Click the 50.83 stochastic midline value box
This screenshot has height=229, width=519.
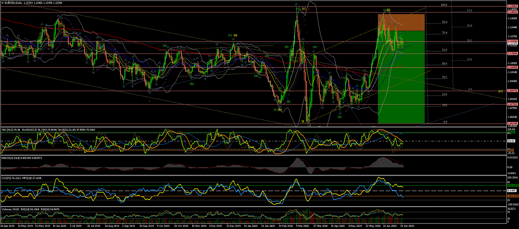tap(511, 141)
